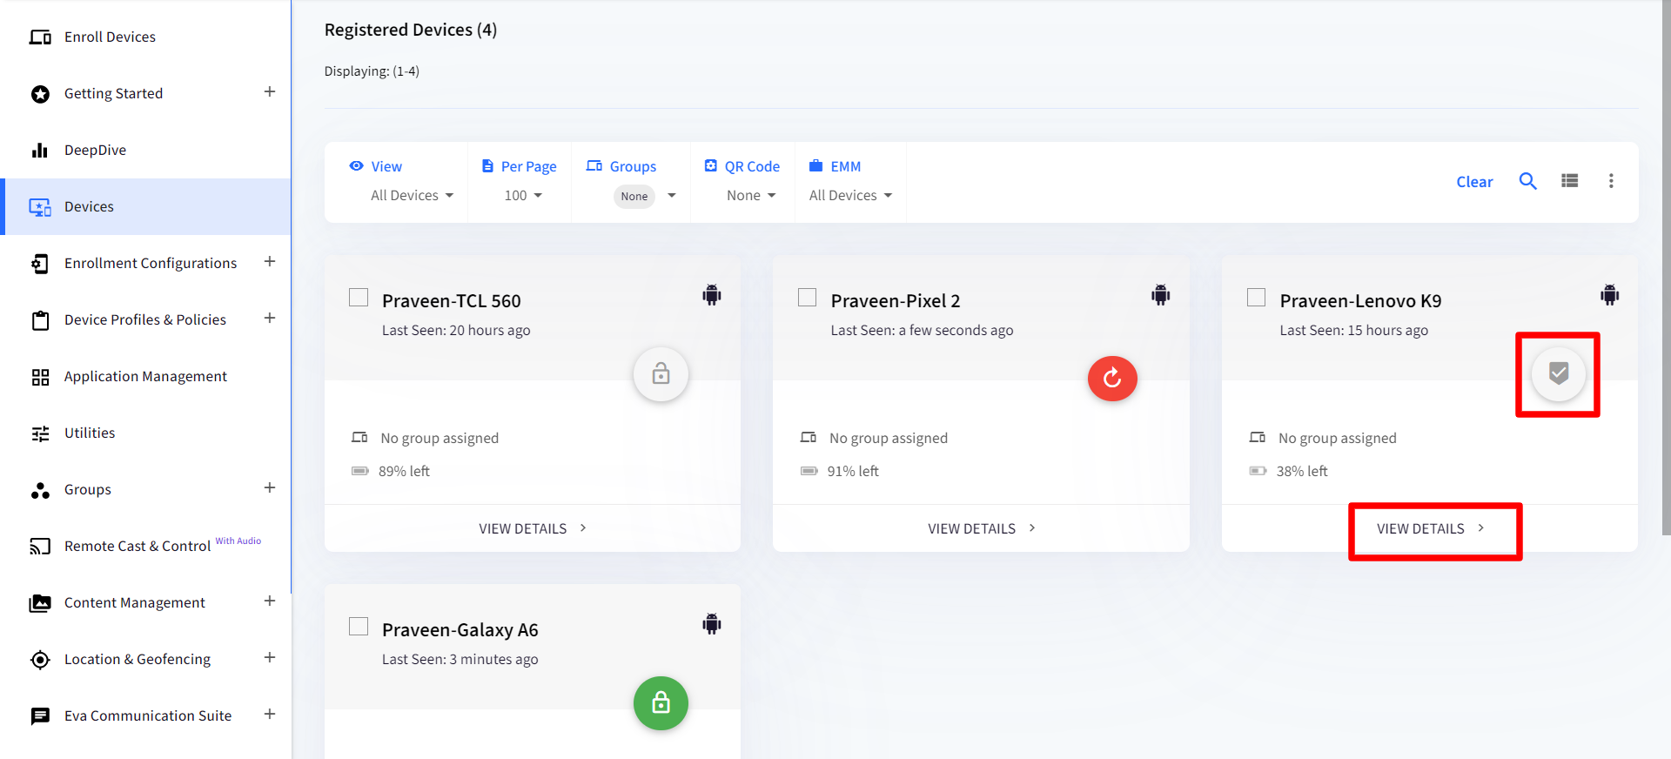
Task: Open the search magnifier in filter bar
Action: tap(1528, 181)
